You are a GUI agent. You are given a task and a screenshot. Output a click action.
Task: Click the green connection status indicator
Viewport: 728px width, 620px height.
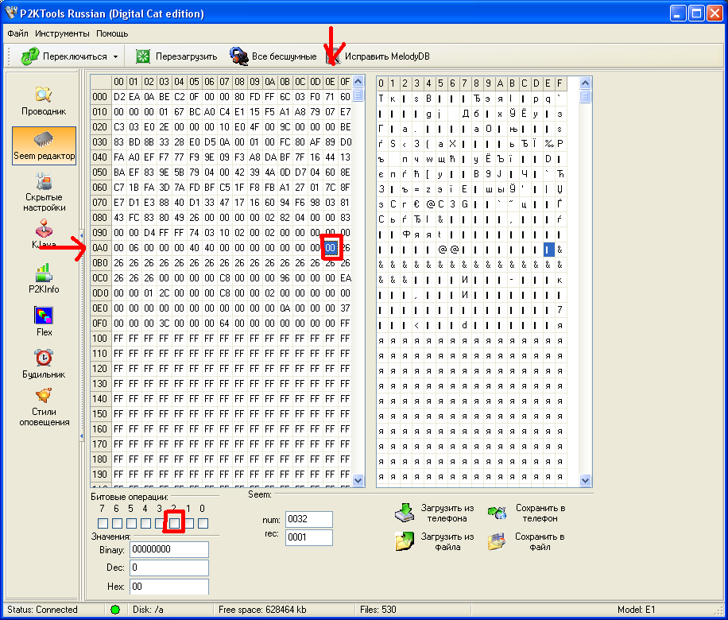[x=115, y=610]
